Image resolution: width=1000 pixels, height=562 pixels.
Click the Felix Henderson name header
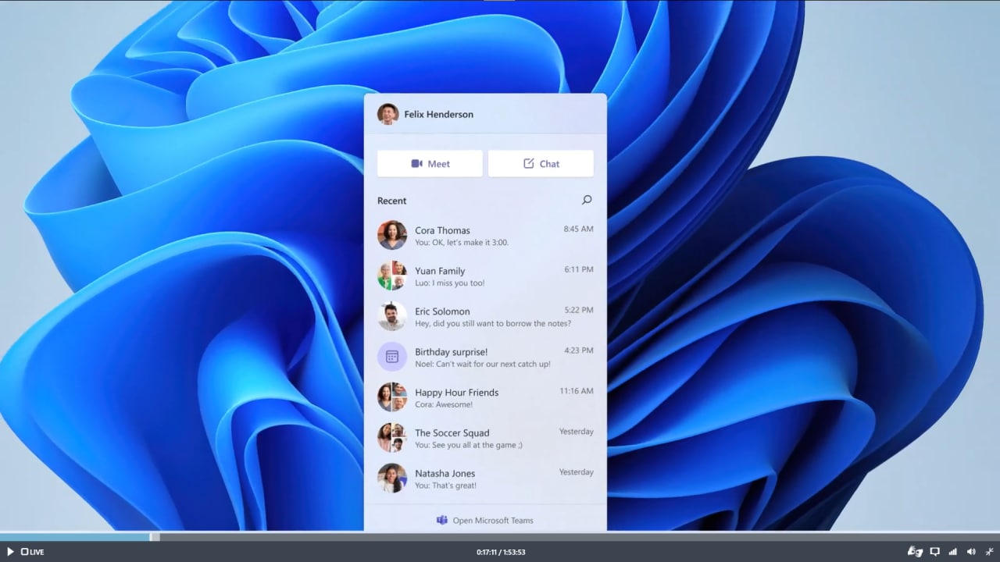click(x=438, y=114)
